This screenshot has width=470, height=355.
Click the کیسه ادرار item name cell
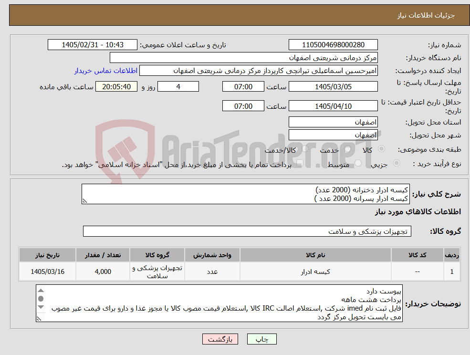pyautogui.click(x=315, y=271)
